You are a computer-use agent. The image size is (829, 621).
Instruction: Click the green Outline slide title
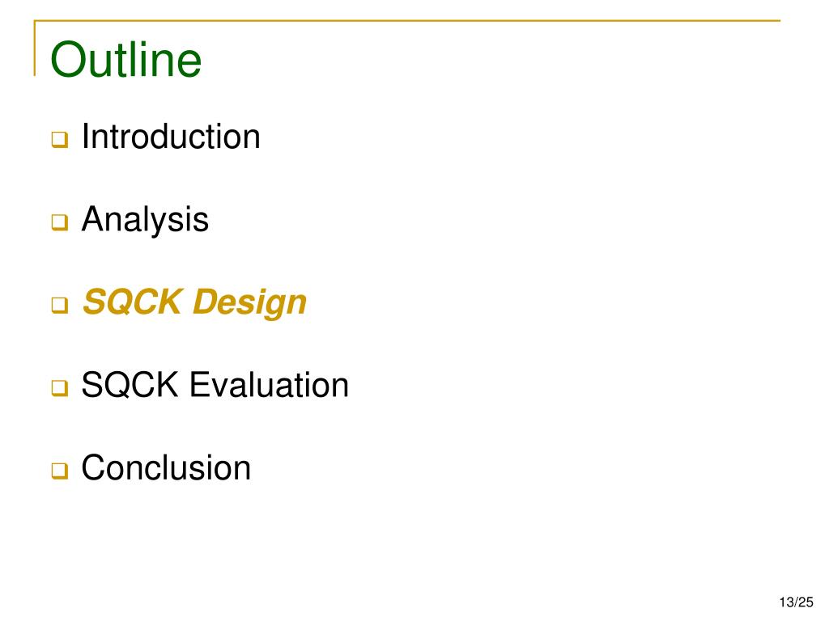tap(125, 59)
